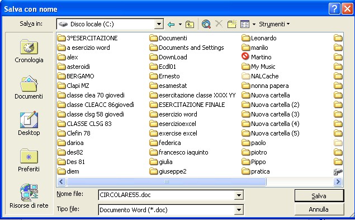Select the ESERCITAZIONE FINALE folder
Viewport: 355px width, 220px height.
coord(187,105)
